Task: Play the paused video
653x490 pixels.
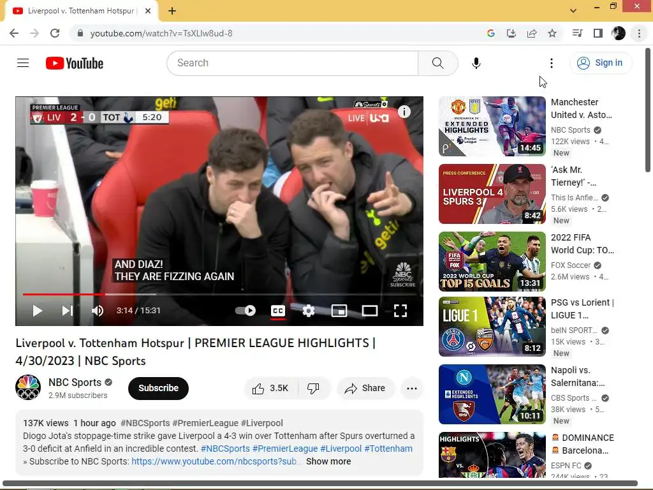Action: pos(38,311)
